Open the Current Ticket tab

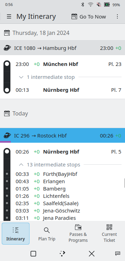109,233
